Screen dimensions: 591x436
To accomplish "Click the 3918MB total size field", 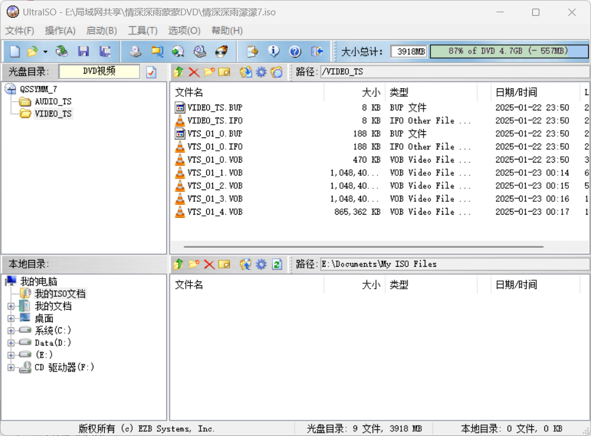I will pyautogui.click(x=409, y=52).
